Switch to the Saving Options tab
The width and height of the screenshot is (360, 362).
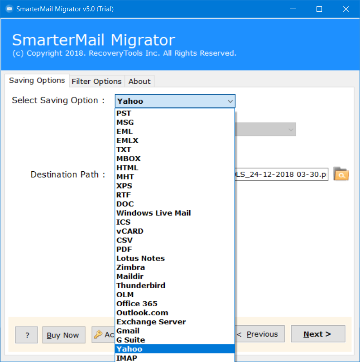tap(37, 80)
